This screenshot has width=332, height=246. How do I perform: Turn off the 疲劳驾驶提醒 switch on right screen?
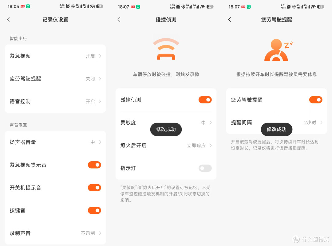point(316,100)
